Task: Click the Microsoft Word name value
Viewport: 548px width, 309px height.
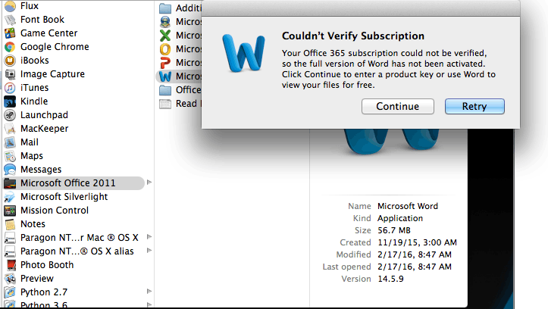Action: pyautogui.click(x=408, y=206)
